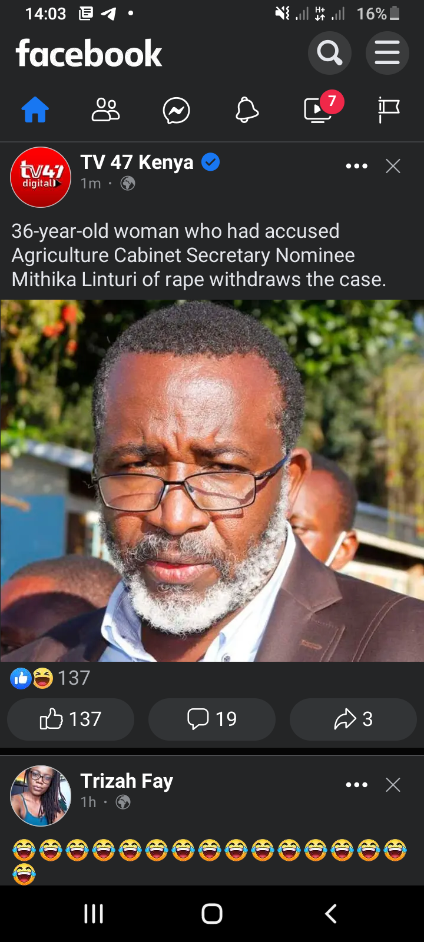View reactions list showing 137

(50, 678)
